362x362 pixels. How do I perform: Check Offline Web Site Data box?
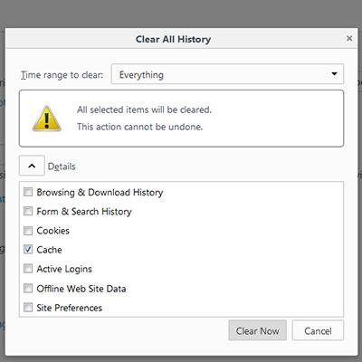(28, 288)
